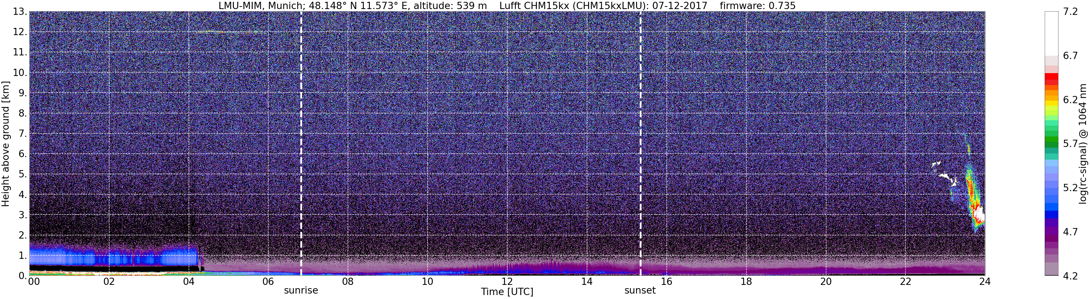The width and height of the screenshot is (1090, 299).
Task: Click the '4.2' colorbar tick value
Action: [x=1070, y=276]
